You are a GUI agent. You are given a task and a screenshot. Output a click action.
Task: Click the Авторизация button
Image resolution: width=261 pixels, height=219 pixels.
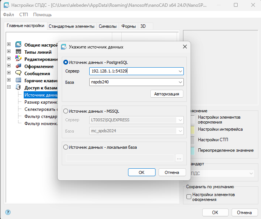click(x=166, y=94)
